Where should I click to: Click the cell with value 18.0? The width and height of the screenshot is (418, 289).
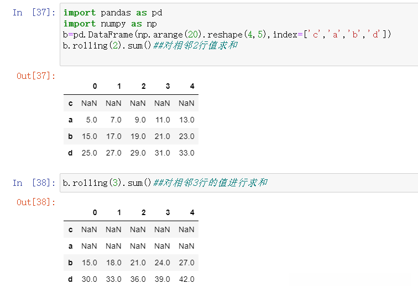[x=114, y=263]
